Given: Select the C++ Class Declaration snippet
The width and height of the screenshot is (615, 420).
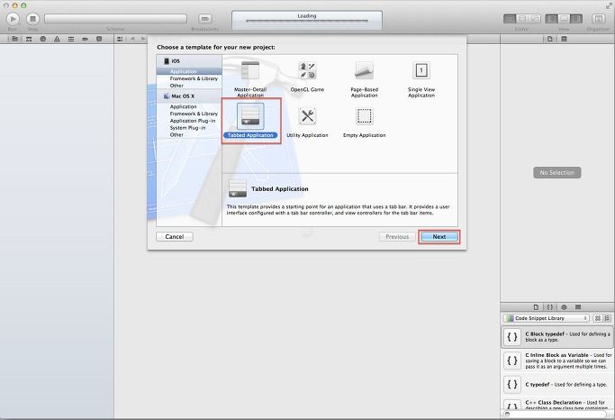Looking at the screenshot, I should tap(557, 404).
